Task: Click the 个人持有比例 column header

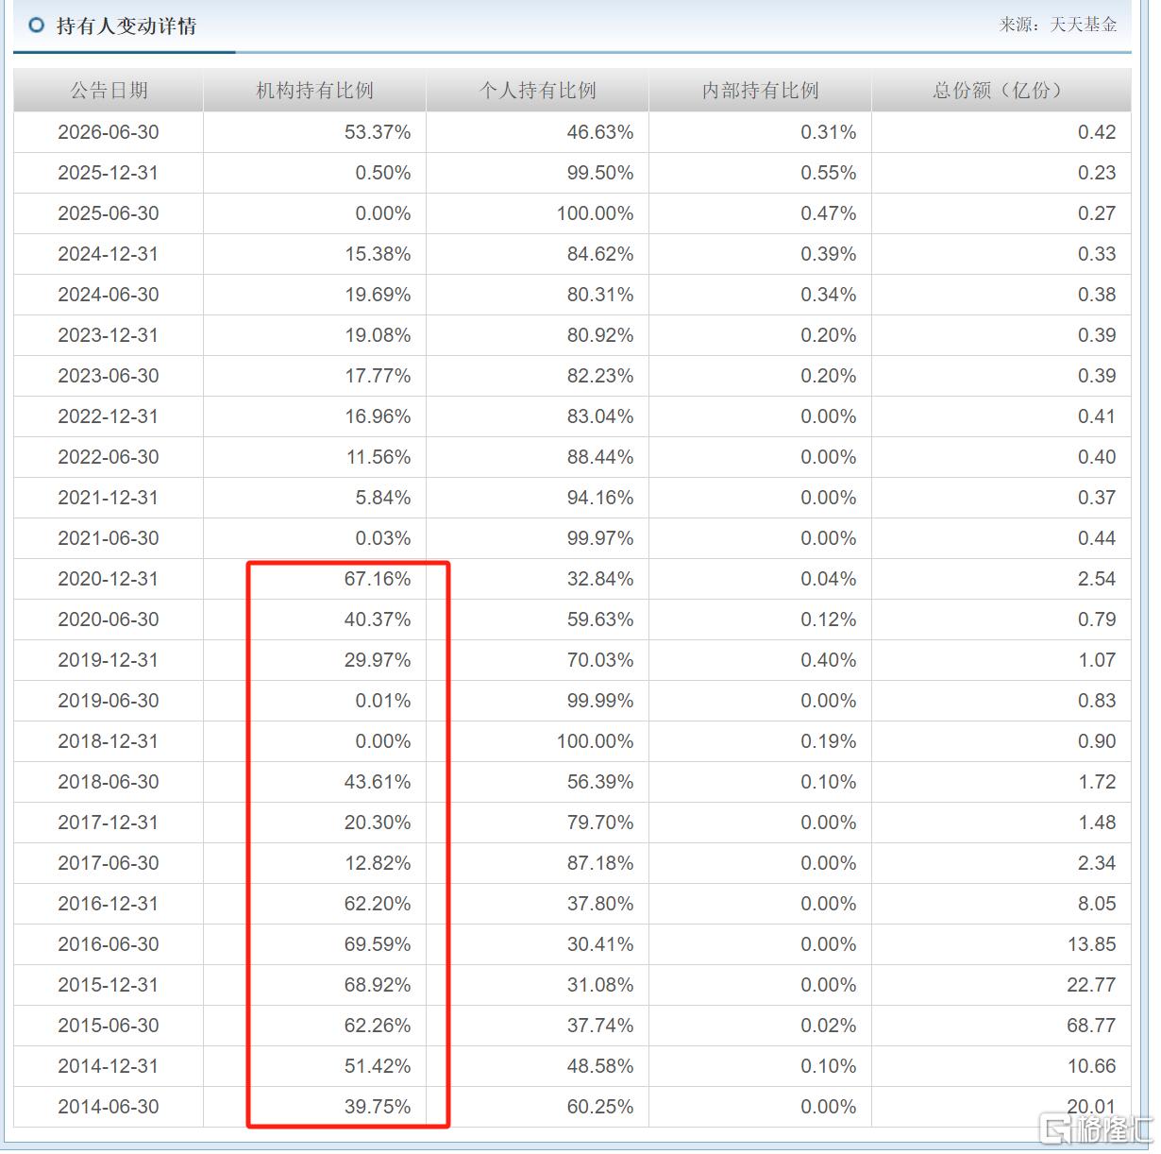Action: (538, 91)
